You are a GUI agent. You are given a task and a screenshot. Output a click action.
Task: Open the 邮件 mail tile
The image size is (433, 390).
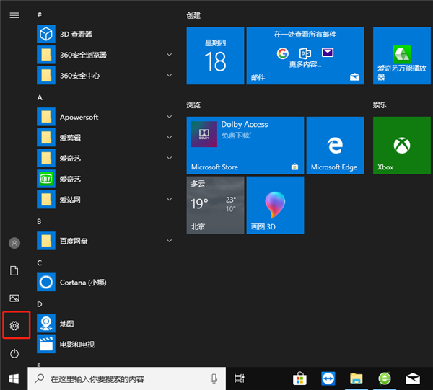(305, 56)
